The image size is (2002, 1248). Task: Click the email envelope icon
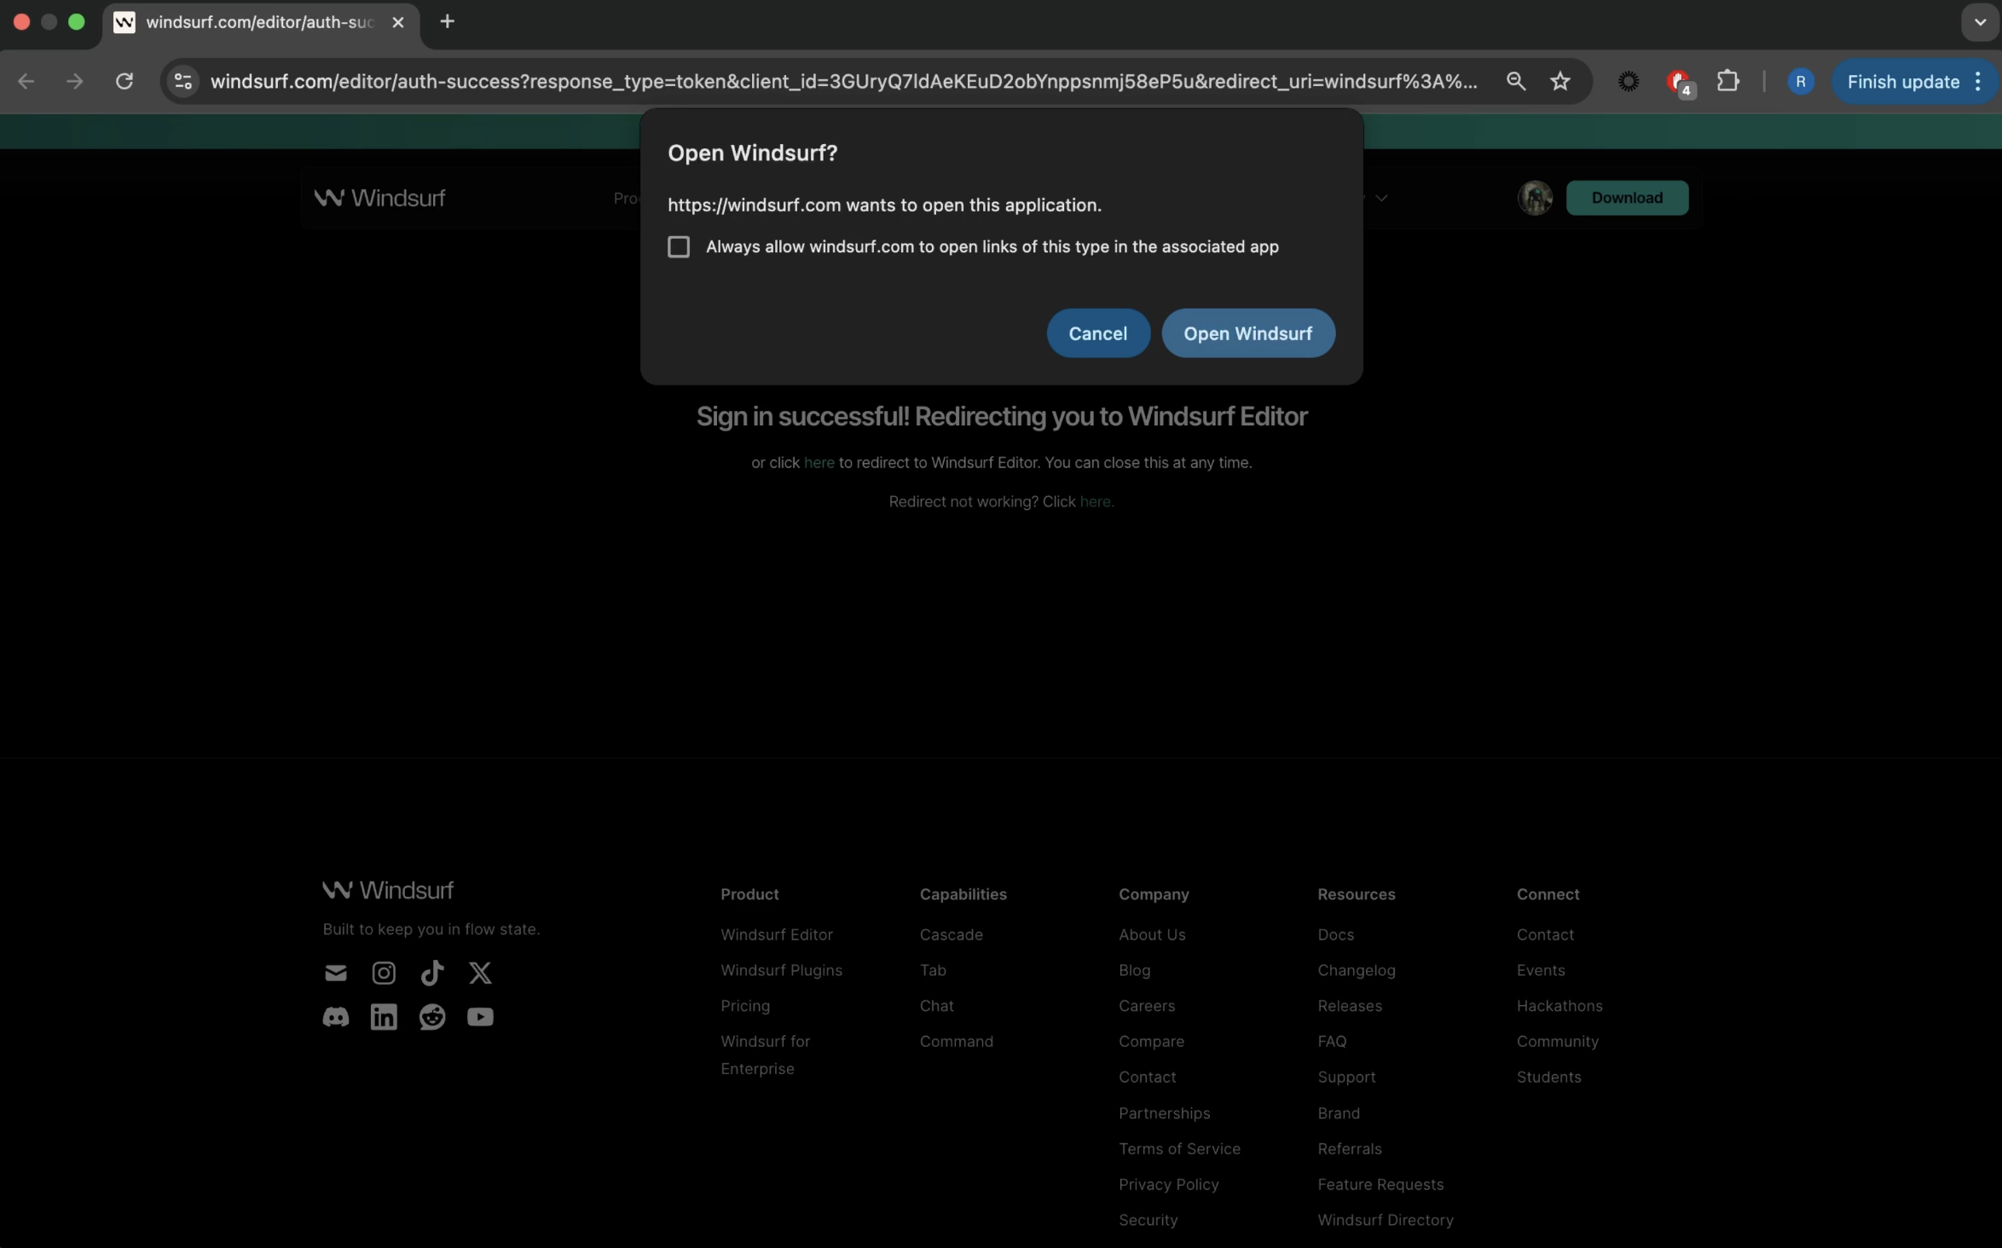(335, 973)
